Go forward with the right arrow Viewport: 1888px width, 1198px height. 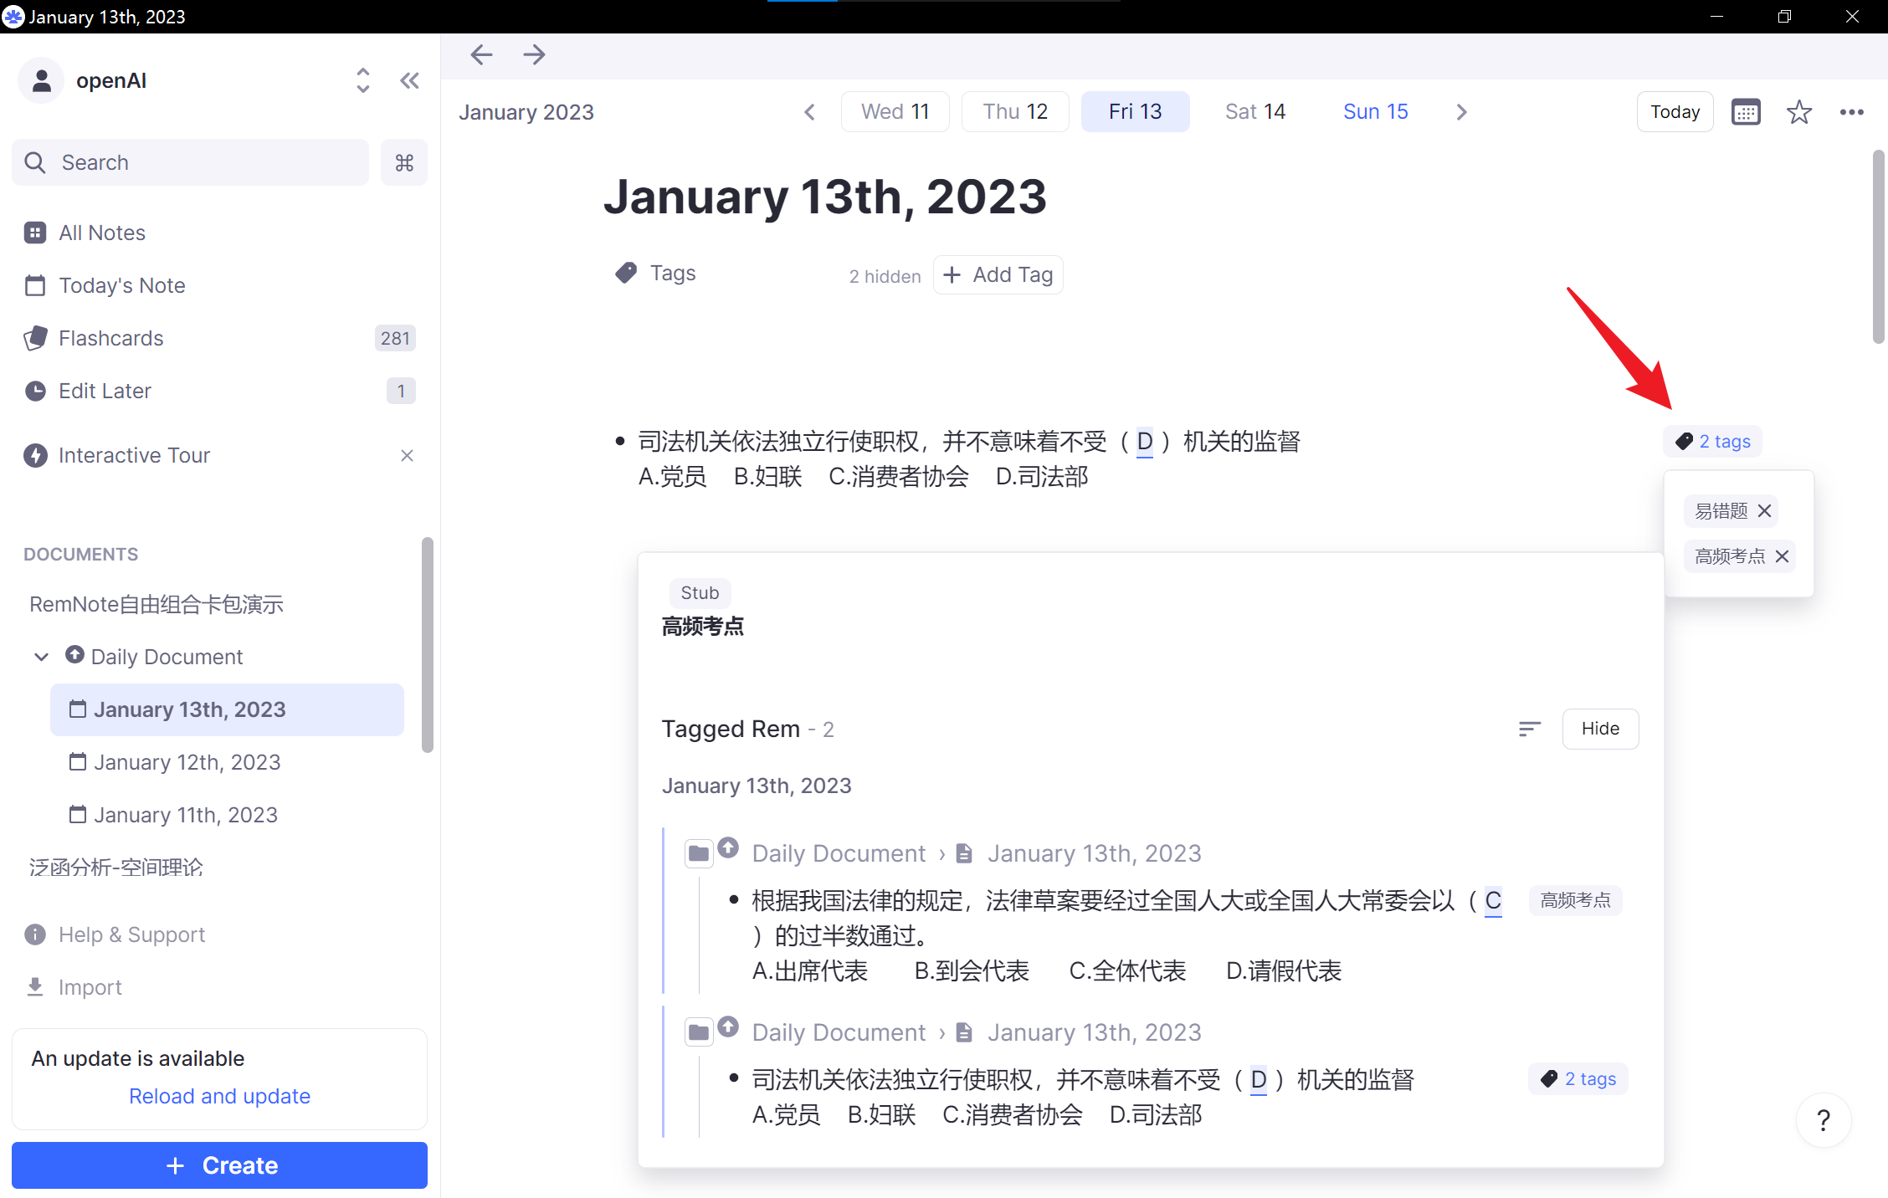pos(534,55)
